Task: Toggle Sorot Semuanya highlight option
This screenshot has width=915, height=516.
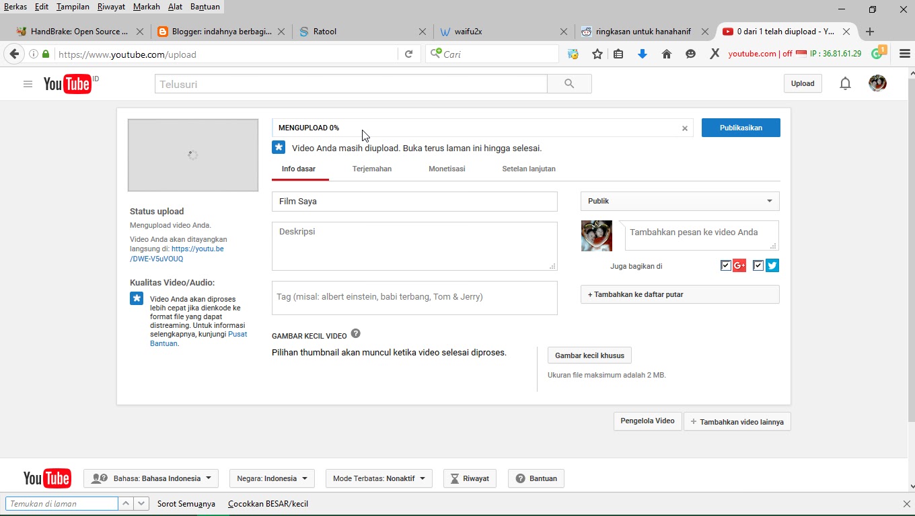Action: (186, 503)
